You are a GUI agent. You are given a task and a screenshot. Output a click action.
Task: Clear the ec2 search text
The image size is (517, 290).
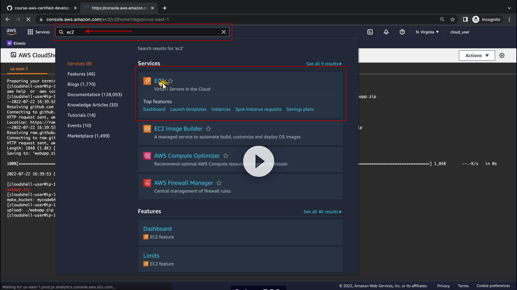223,32
